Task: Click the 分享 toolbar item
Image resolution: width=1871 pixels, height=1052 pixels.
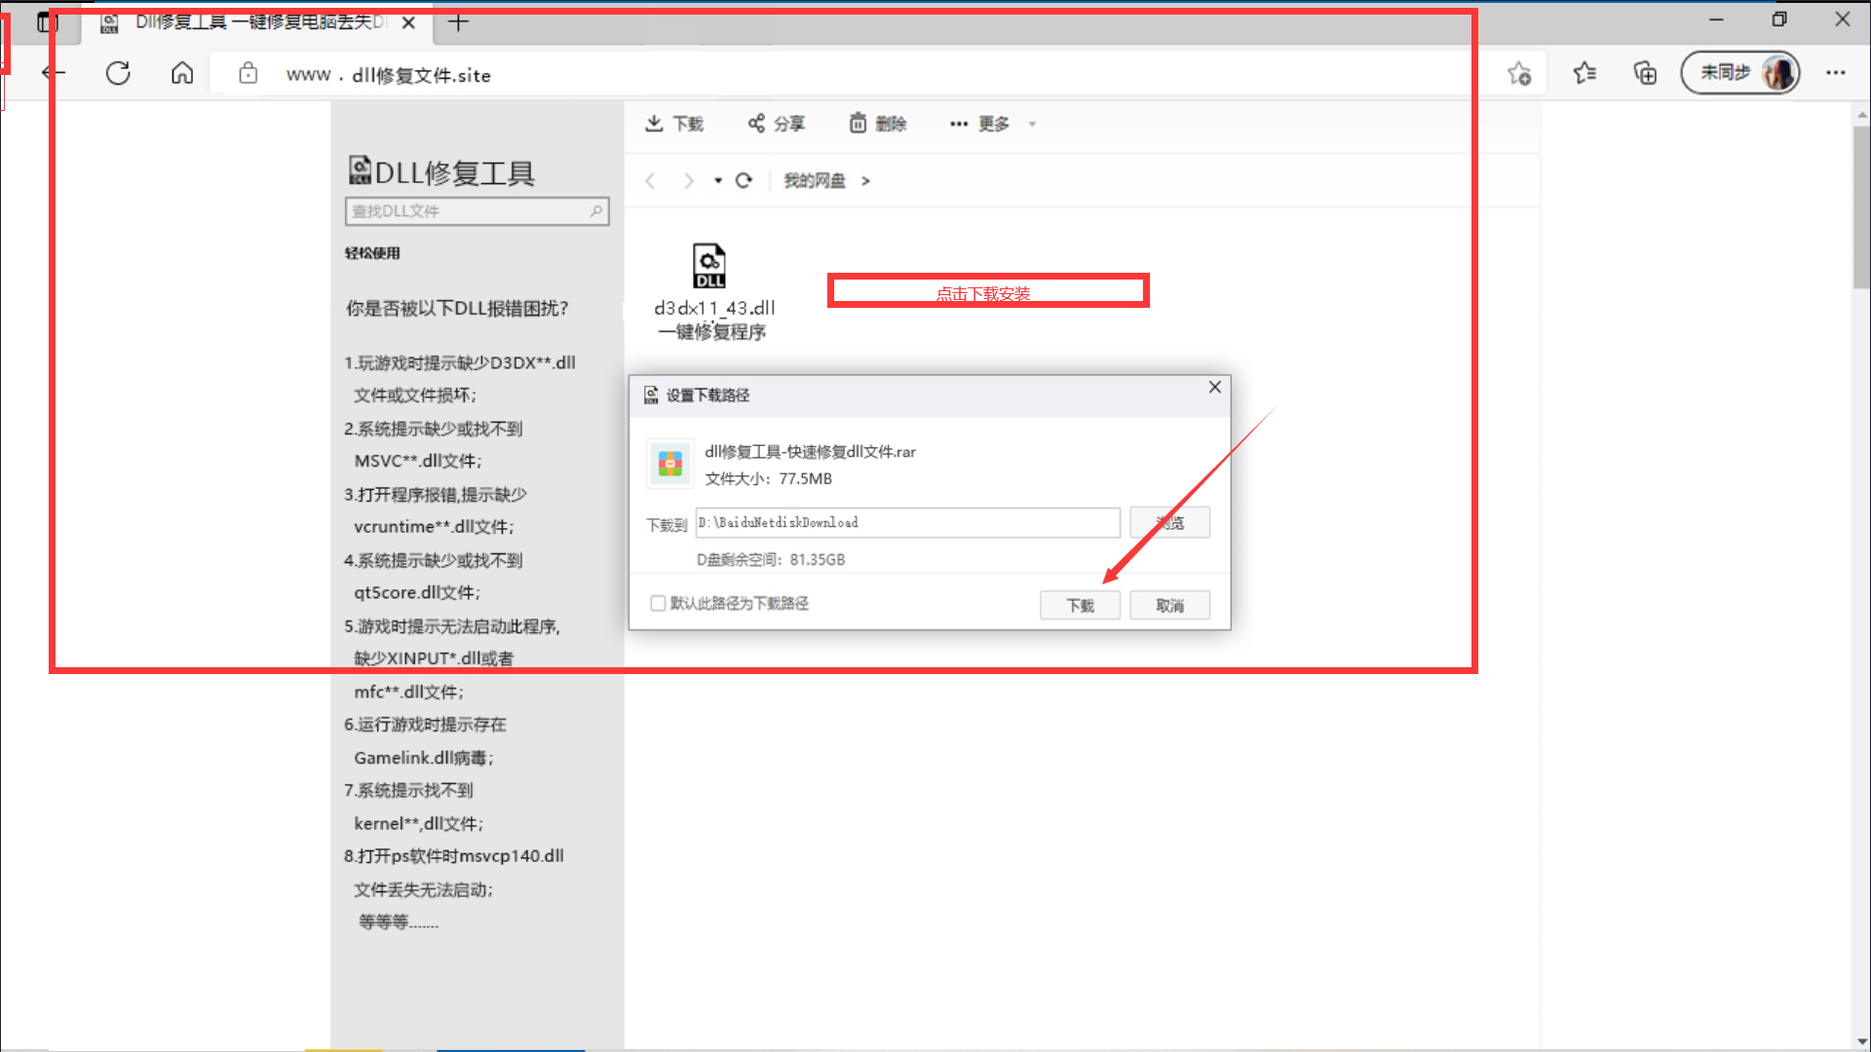Action: [x=776, y=124]
